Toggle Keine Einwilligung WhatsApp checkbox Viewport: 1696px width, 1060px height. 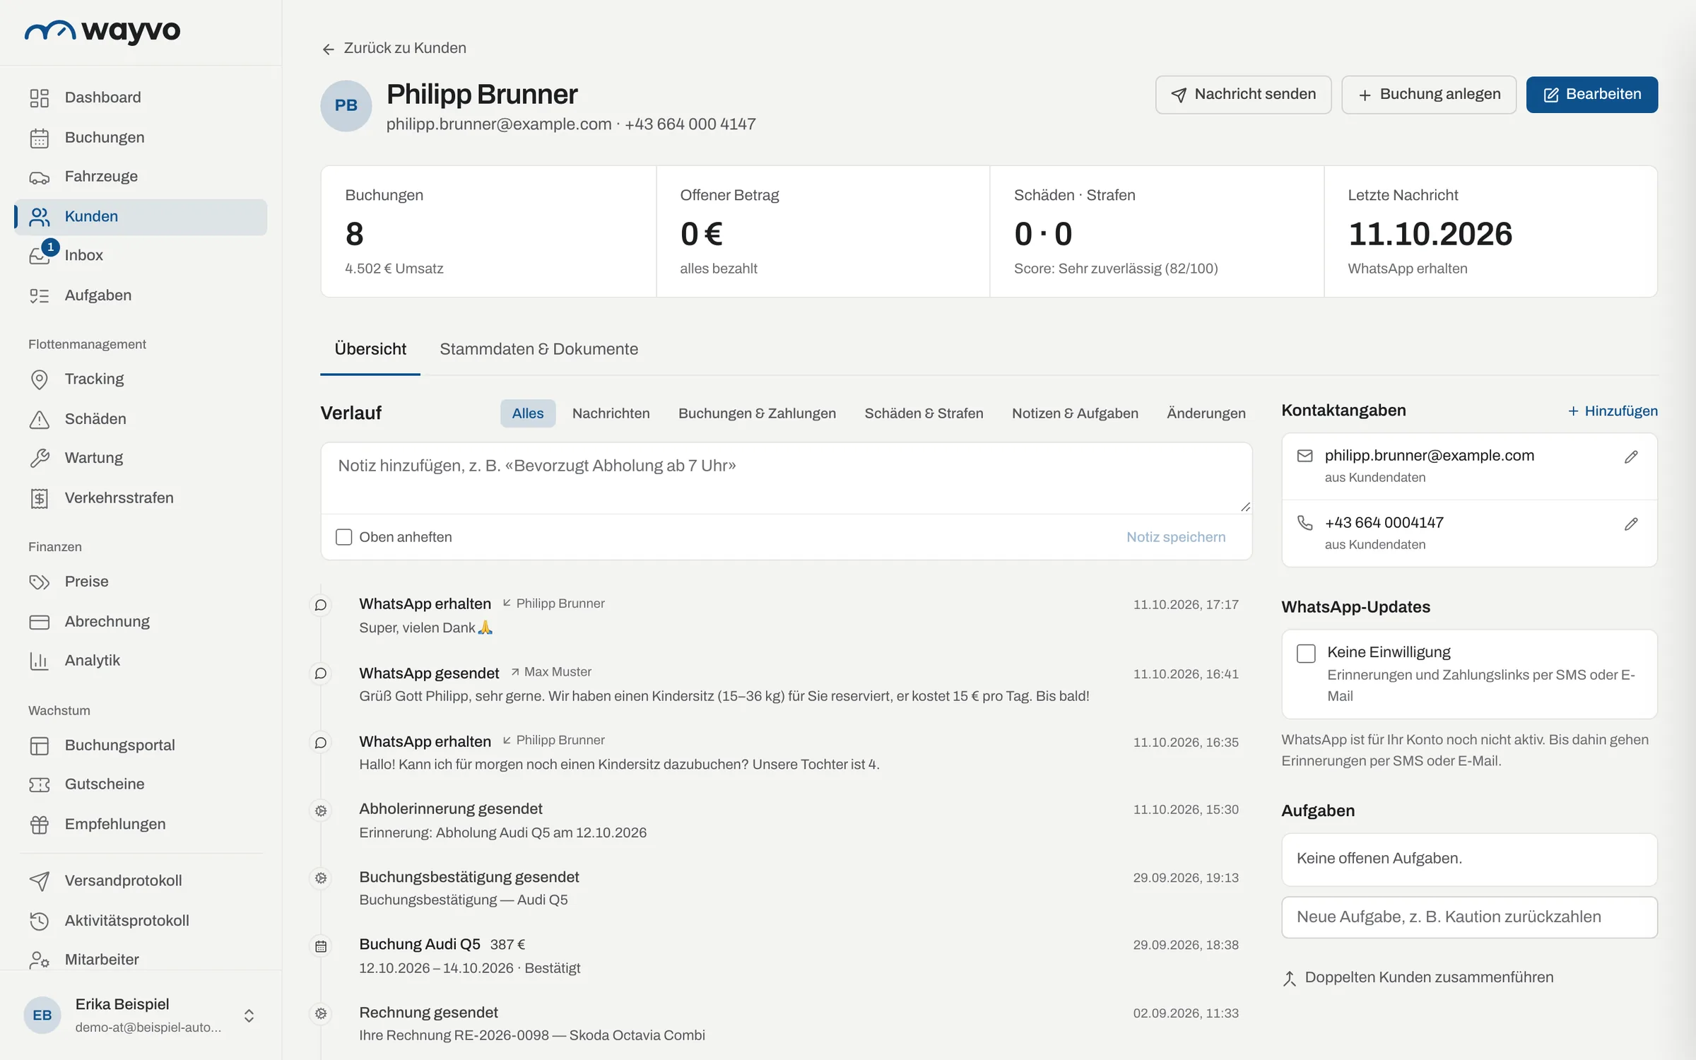tap(1306, 653)
